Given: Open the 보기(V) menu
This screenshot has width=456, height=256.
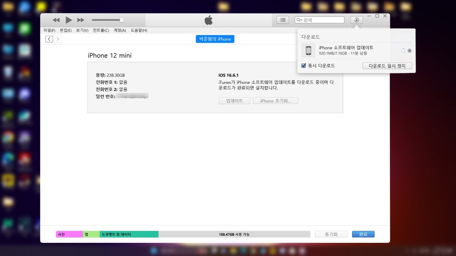Looking at the screenshot, I should 82,30.
